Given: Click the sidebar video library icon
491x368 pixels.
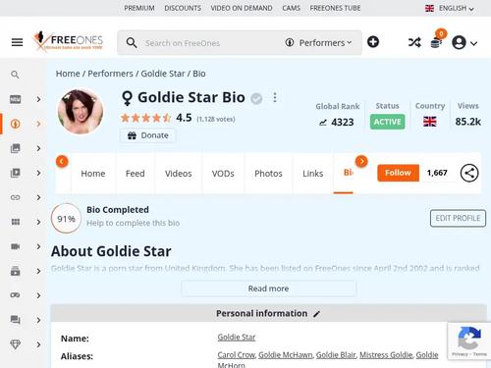Looking at the screenshot, I should pos(15,173).
